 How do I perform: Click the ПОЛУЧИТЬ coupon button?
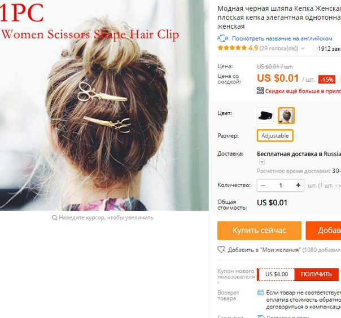316,275
